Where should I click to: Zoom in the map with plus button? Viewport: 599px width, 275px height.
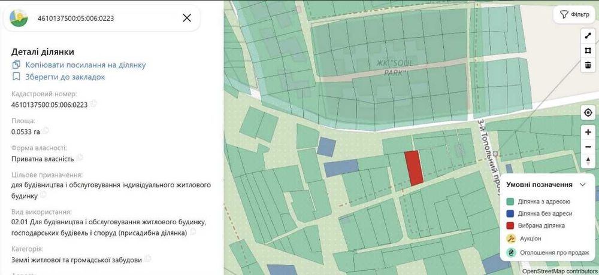[x=588, y=132]
